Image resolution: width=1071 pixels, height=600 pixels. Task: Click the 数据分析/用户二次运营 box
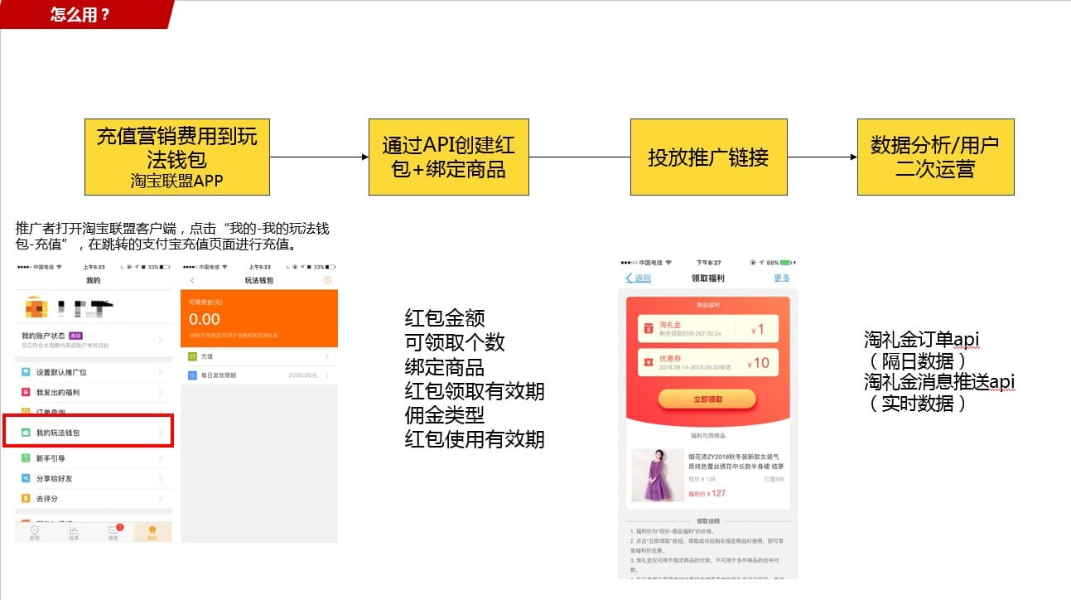coord(935,157)
